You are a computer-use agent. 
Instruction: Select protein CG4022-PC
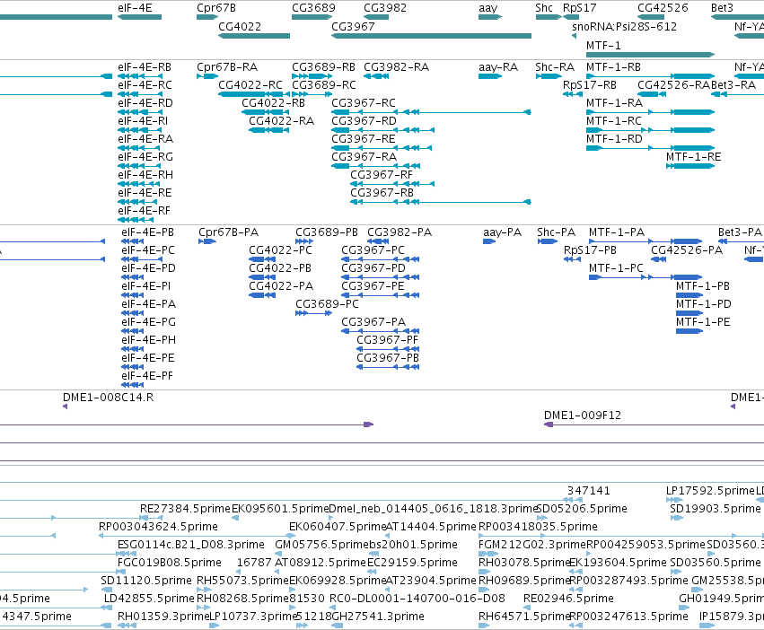tap(281, 250)
